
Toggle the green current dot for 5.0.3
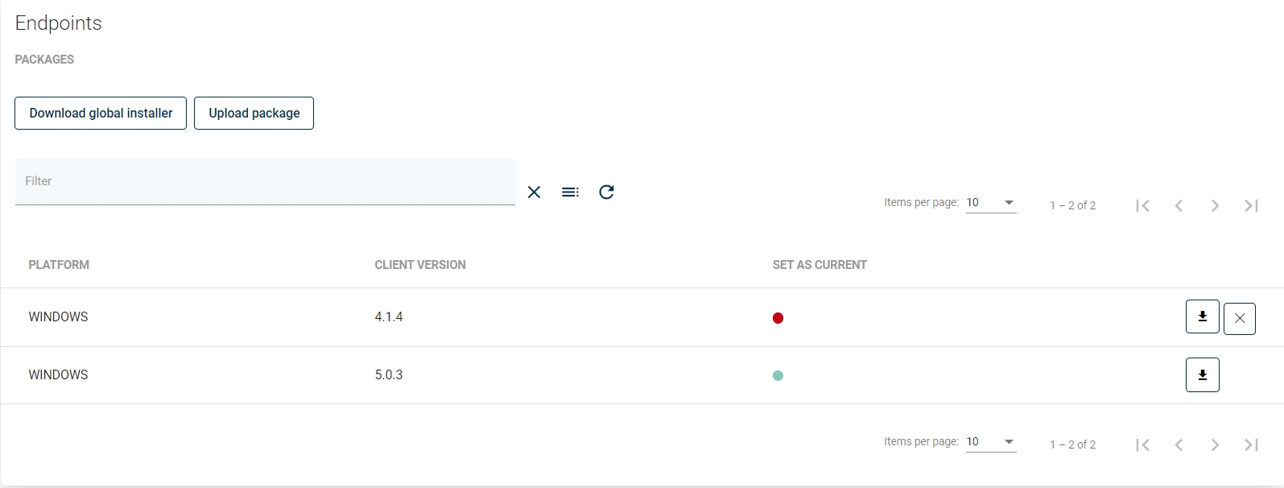[x=778, y=375]
